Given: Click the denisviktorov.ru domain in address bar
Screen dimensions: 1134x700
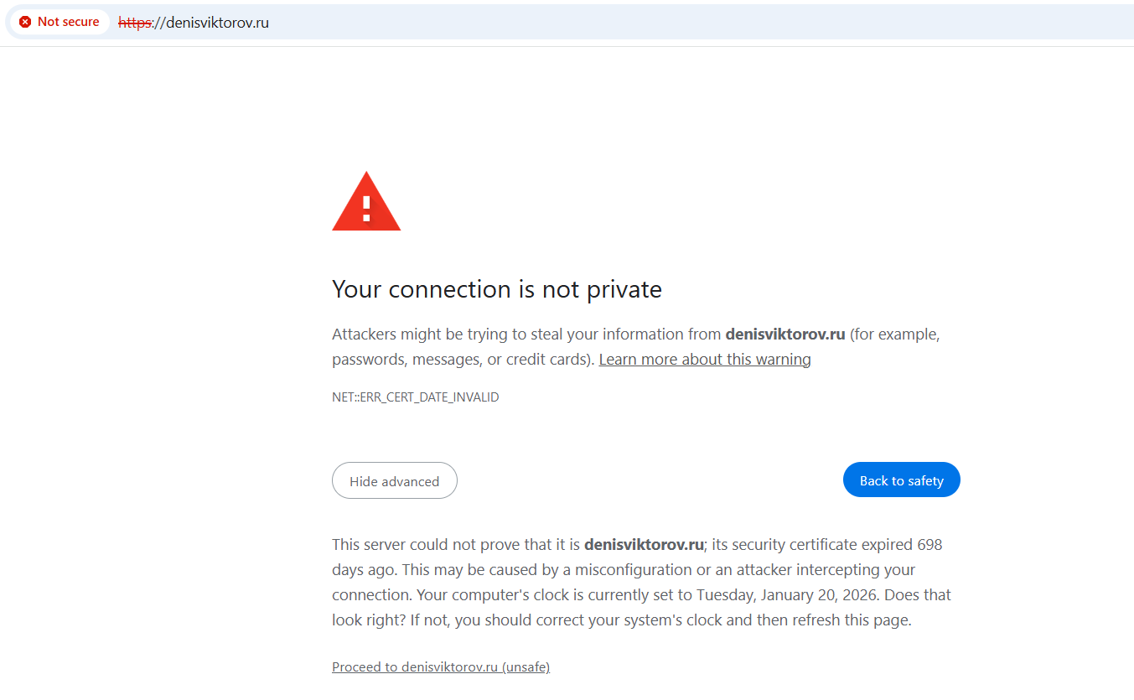Looking at the screenshot, I should (x=217, y=23).
